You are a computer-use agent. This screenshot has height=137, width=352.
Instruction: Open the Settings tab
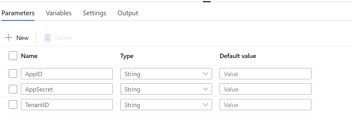coord(95,13)
